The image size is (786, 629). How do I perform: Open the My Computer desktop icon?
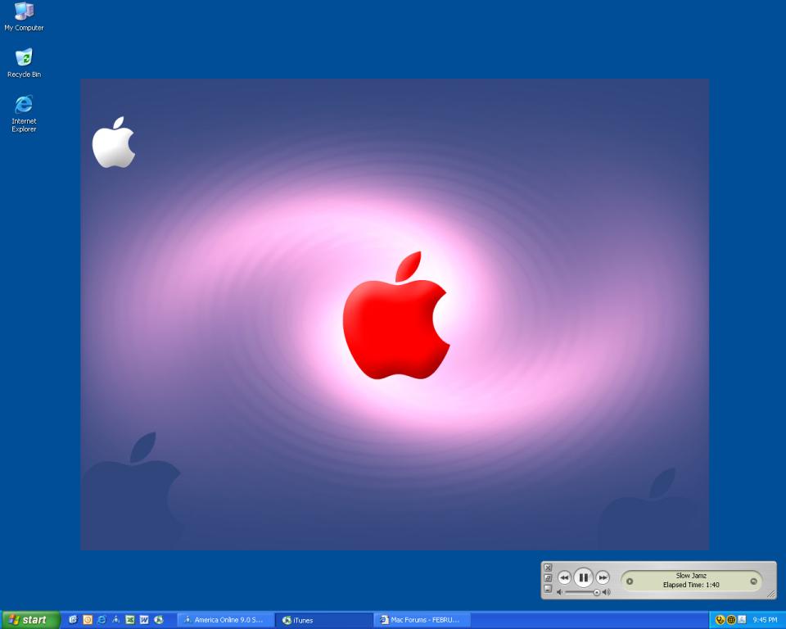[24, 16]
